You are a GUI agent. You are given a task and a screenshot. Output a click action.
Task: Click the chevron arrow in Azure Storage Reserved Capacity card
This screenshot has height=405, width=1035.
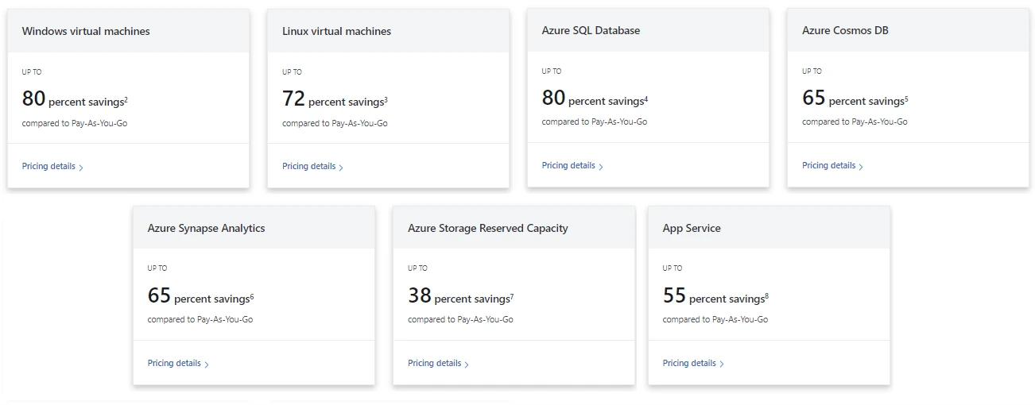pyautogui.click(x=467, y=364)
